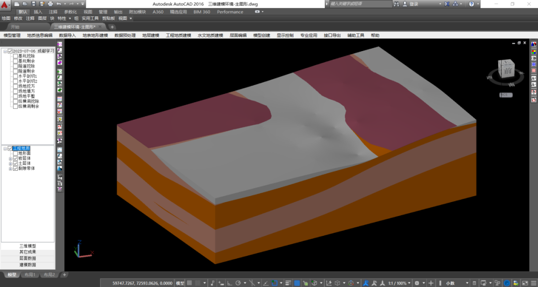Expand the 裂隙带体 tree node

point(10,168)
